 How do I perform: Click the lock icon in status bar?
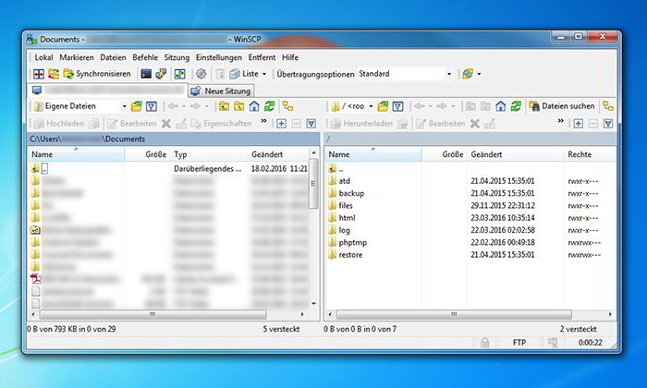click(x=485, y=343)
